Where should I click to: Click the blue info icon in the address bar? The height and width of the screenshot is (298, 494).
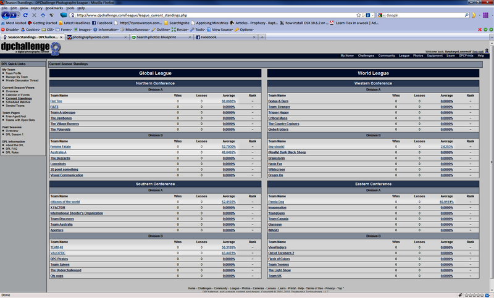pos(367,15)
